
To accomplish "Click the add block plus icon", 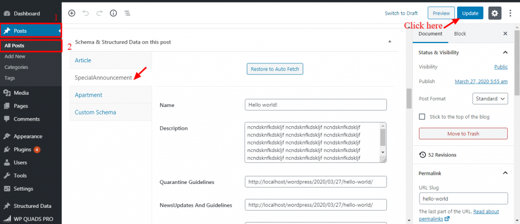I will click(72, 13).
